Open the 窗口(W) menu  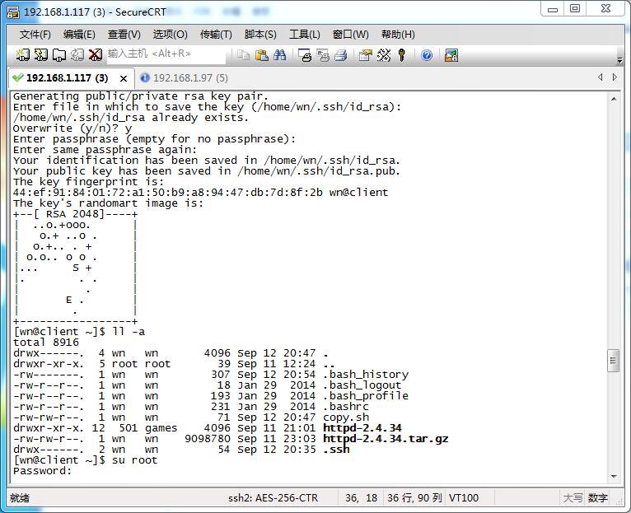click(x=351, y=35)
